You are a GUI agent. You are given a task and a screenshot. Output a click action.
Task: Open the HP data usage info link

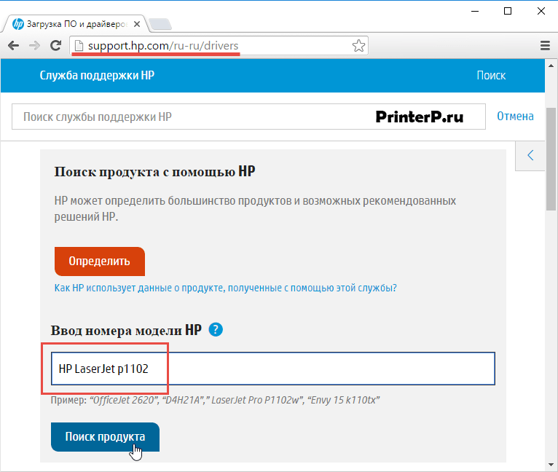point(225,288)
